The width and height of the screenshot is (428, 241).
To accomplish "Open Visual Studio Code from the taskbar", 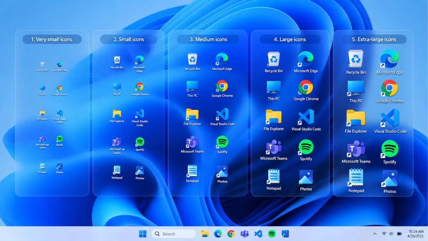I will [x=258, y=234].
